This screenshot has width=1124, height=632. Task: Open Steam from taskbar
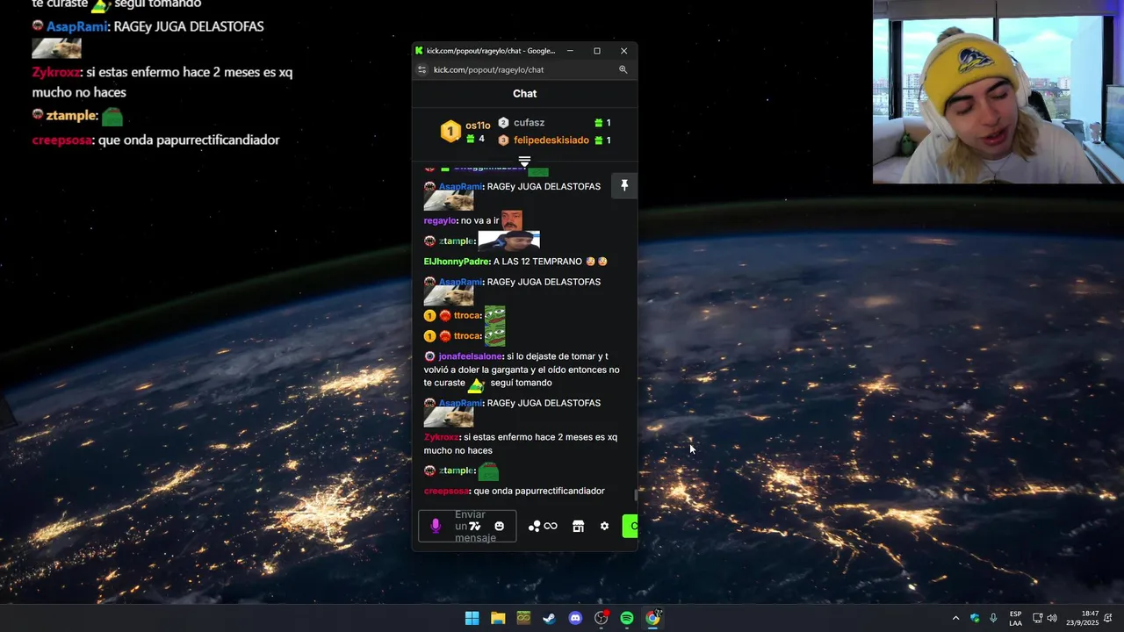[550, 618]
